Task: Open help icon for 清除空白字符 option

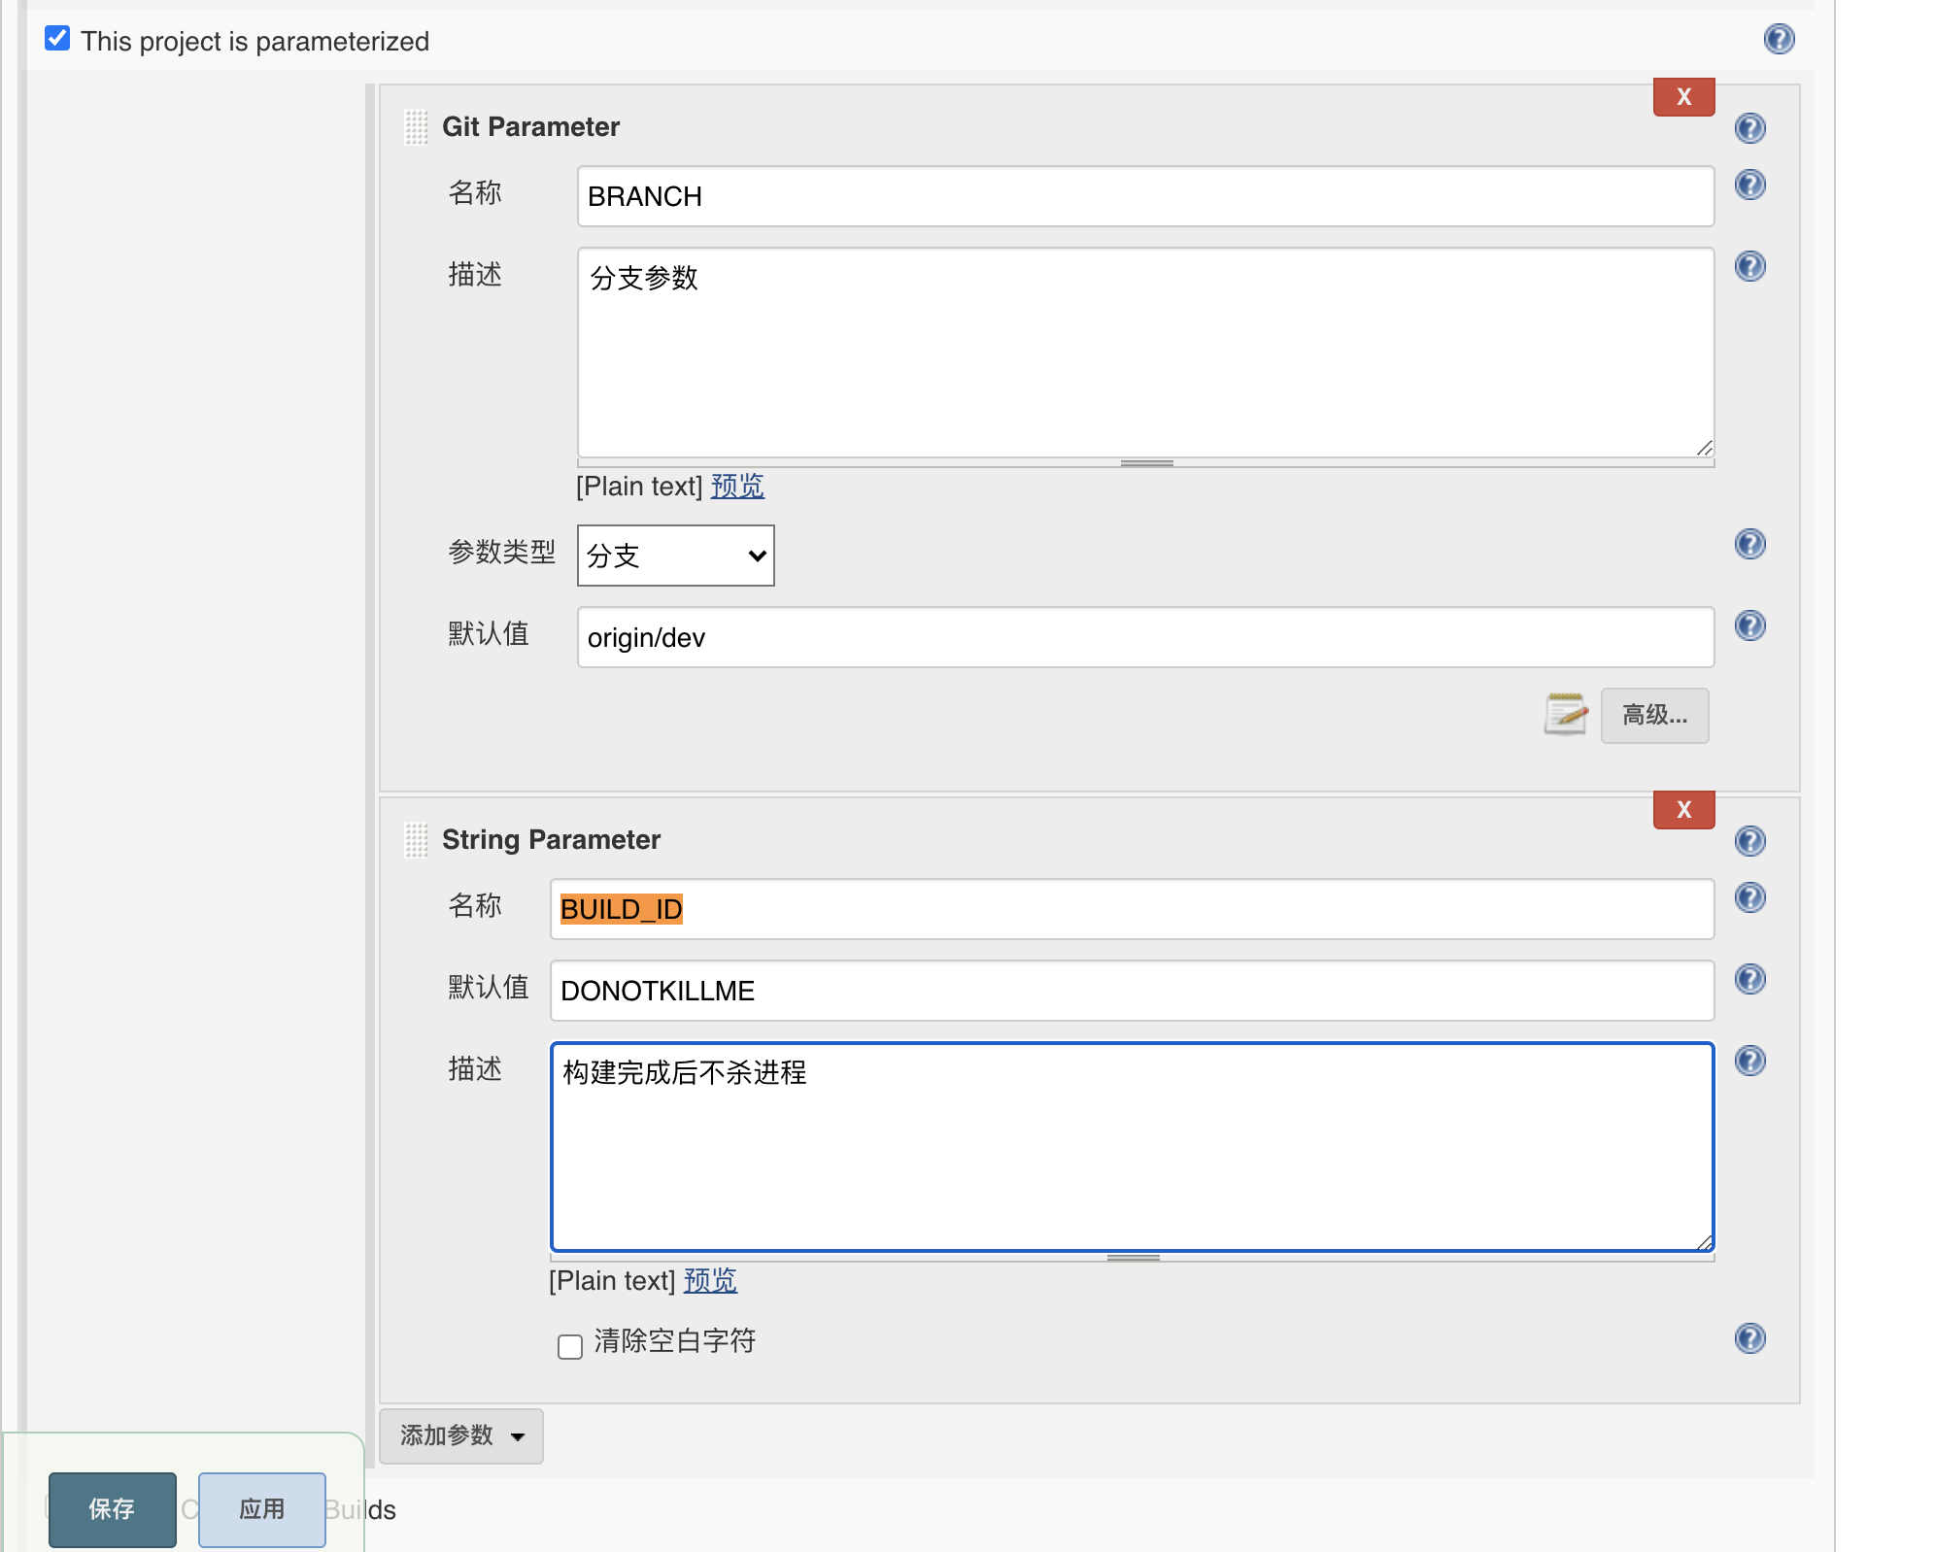Action: [1748, 1338]
